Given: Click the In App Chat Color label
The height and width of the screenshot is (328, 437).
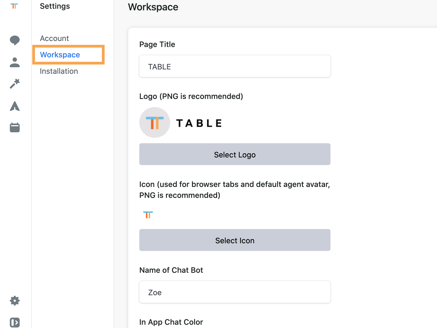Looking at the screenshot, I should pos(171,322).
